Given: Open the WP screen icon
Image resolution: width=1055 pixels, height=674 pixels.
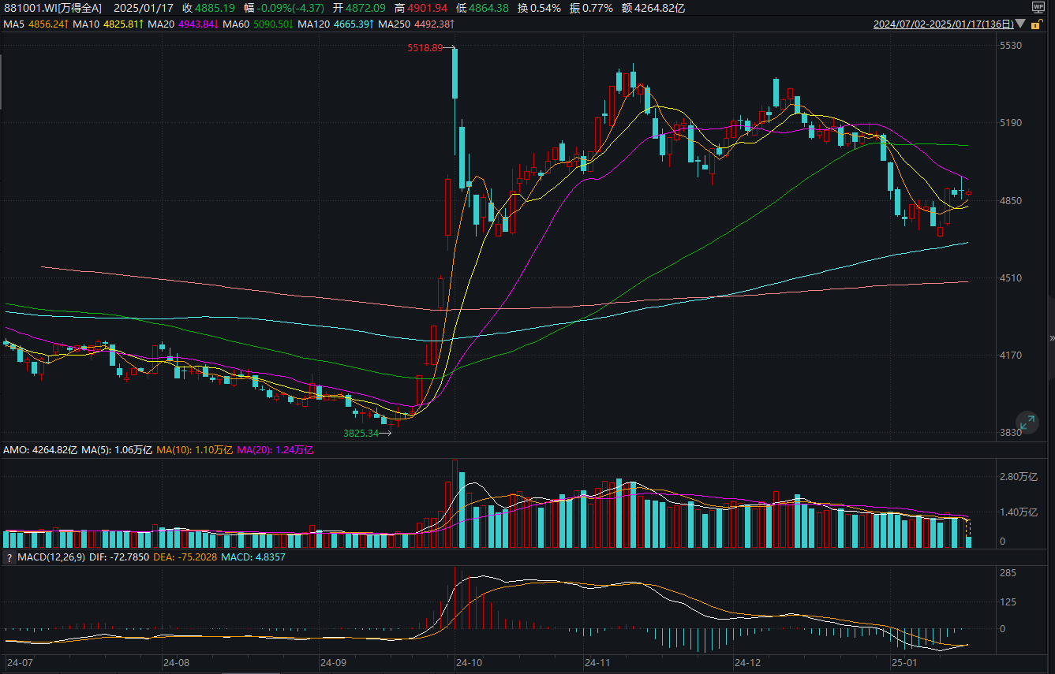Looking at the screenshot, I should (1038, 8).
